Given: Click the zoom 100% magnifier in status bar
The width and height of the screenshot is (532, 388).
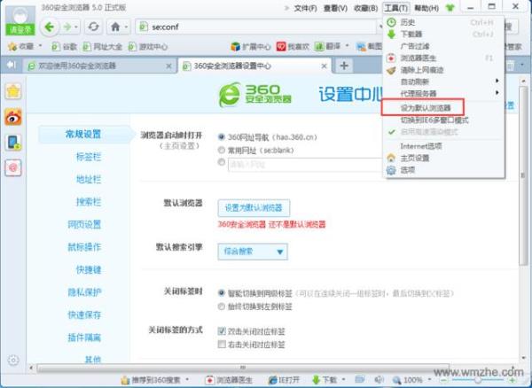Looking at the screenshot, I should [x=396, y=380].
